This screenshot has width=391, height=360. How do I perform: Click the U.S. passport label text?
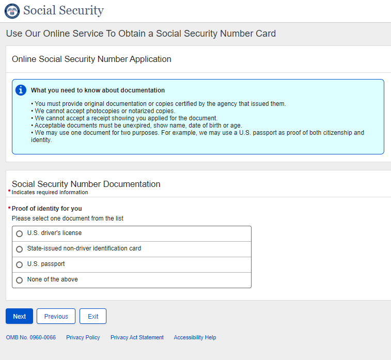click(46, 264)
